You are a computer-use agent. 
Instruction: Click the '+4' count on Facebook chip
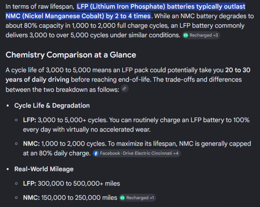pos(176,153)
